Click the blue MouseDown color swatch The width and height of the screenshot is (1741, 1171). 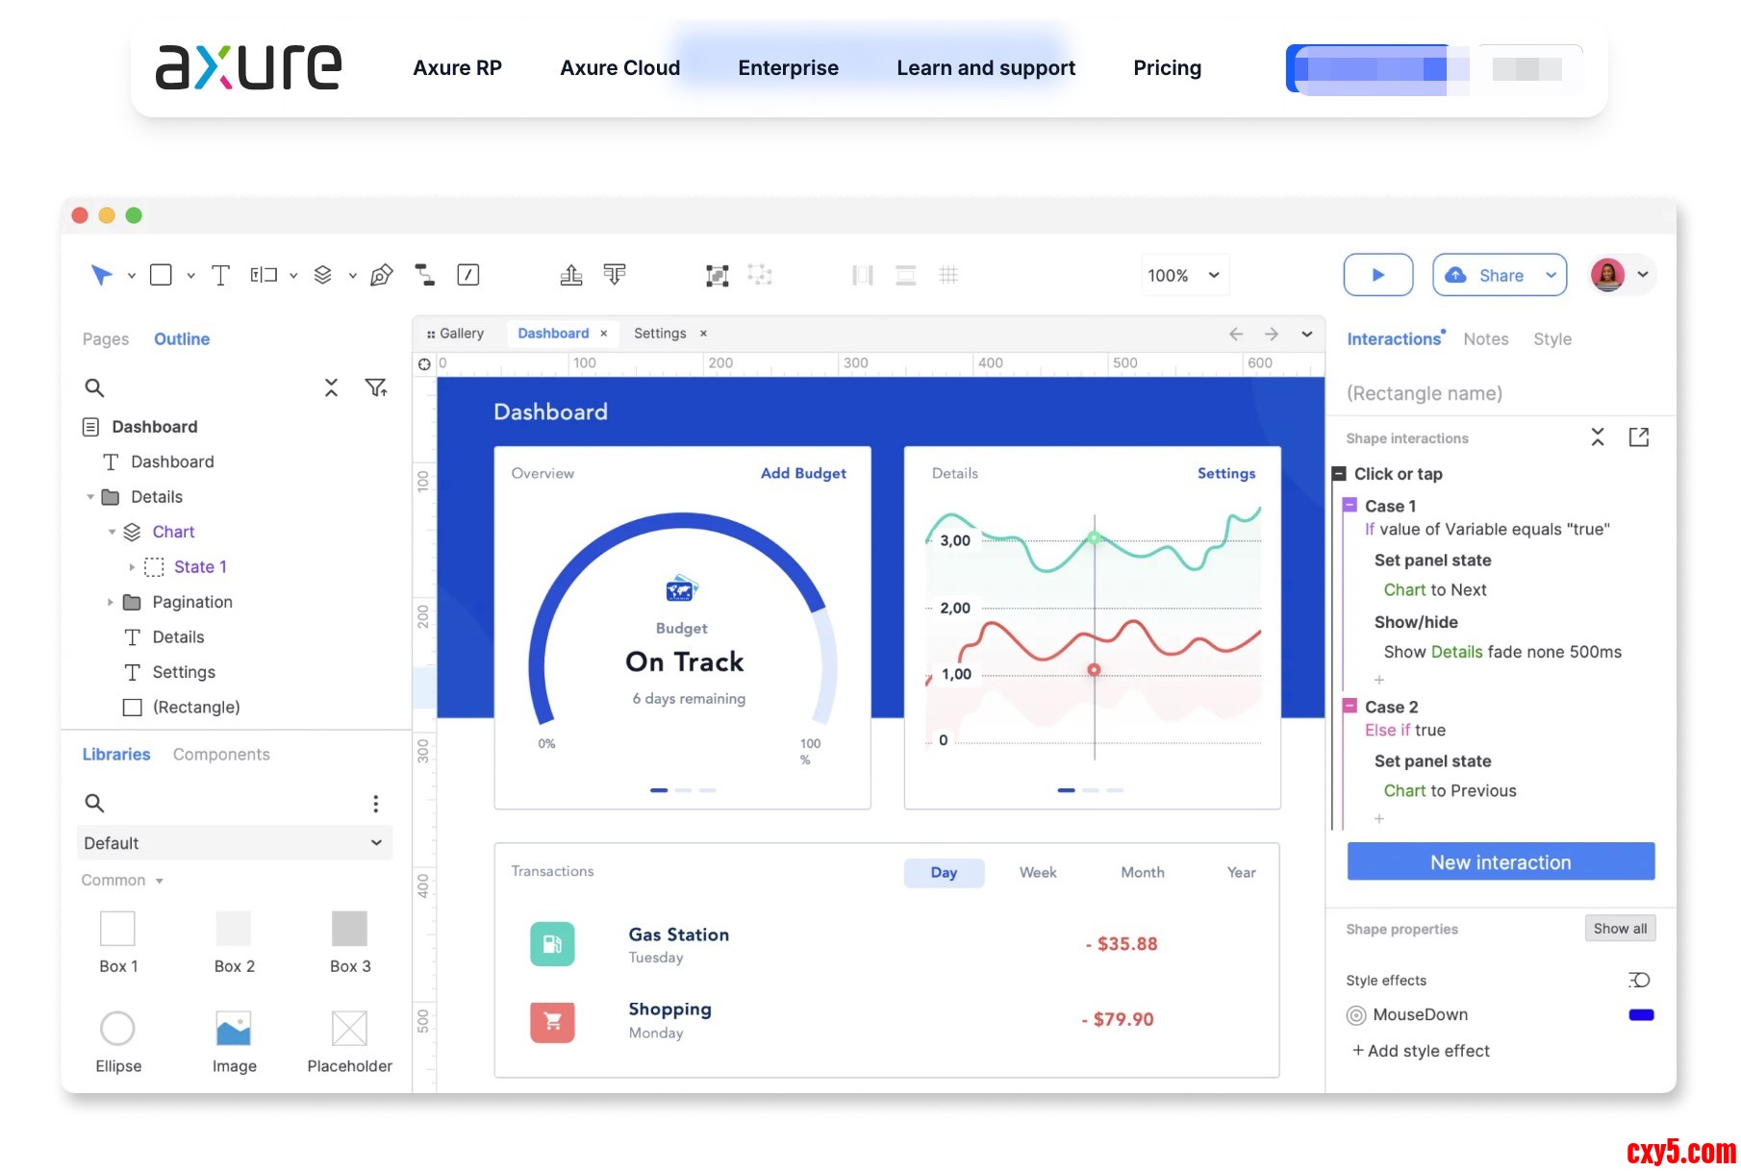pos(1640,1015)
